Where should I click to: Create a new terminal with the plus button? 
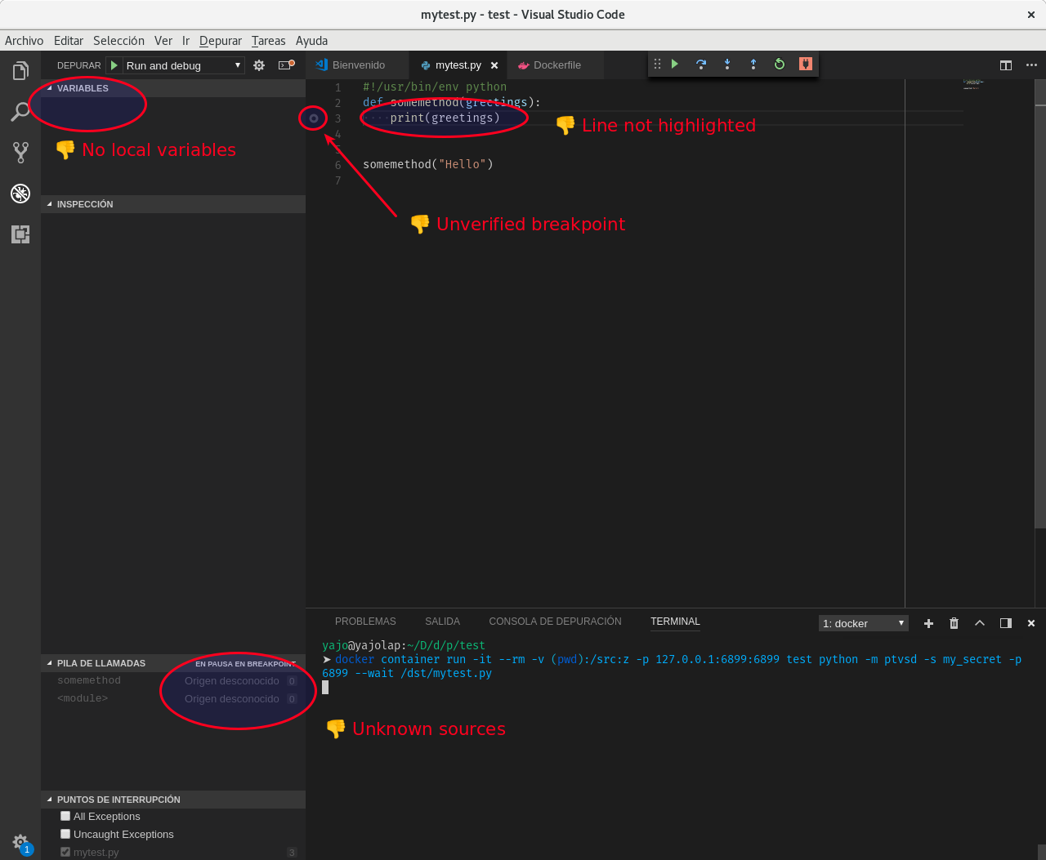click(x=928, y=623)
